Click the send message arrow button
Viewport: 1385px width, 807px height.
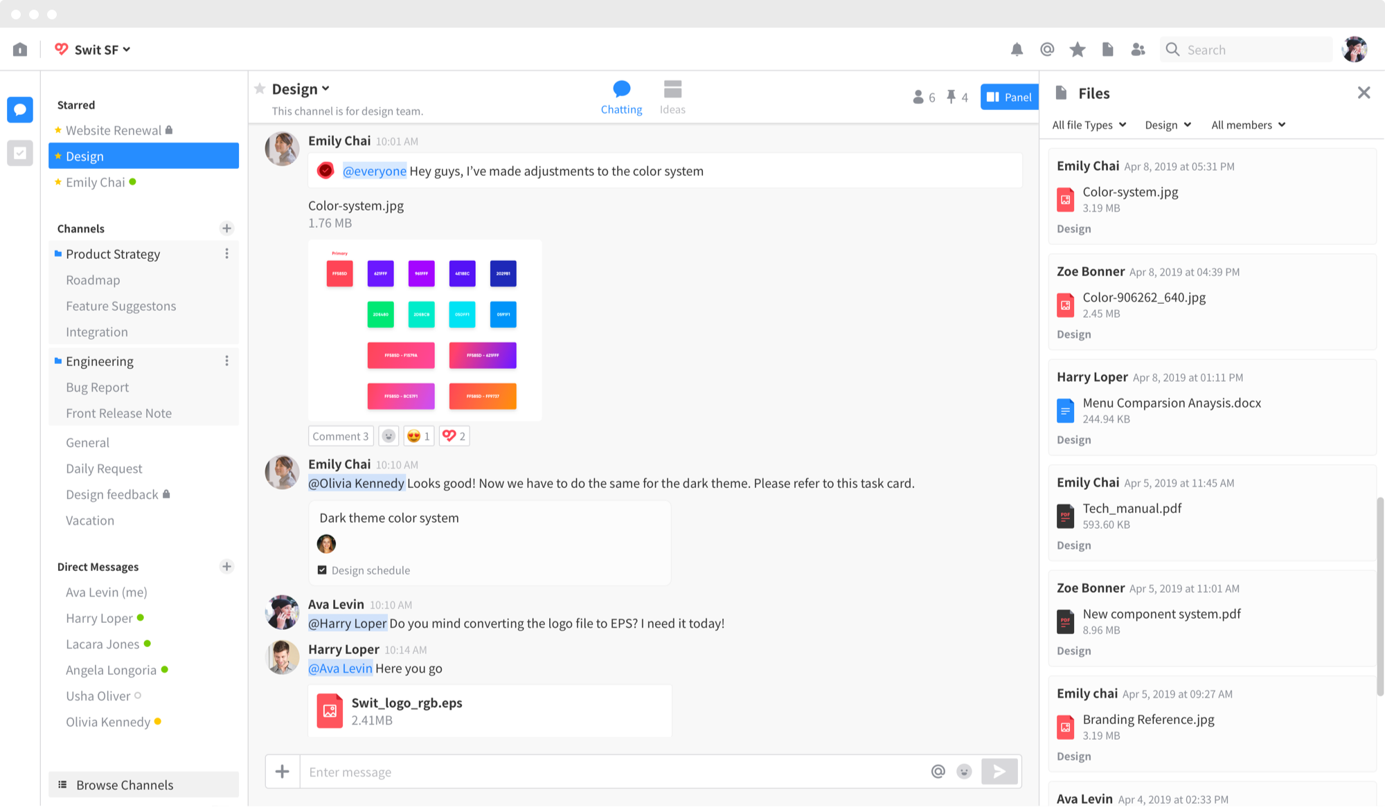click(x=999, y=771)
